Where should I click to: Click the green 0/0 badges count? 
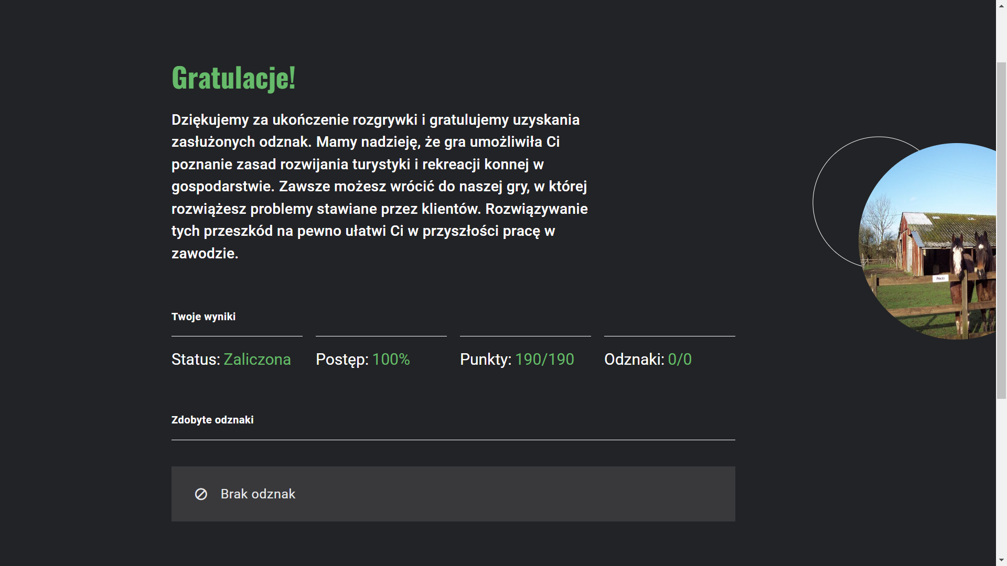tap(680, 360)
